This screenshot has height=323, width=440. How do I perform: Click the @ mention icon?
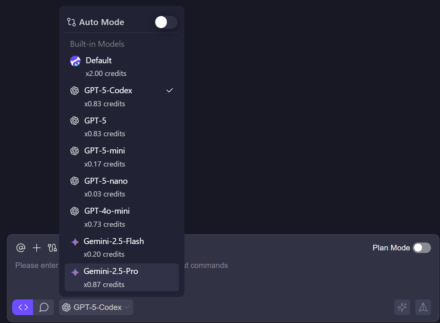[x=21, y=248]
